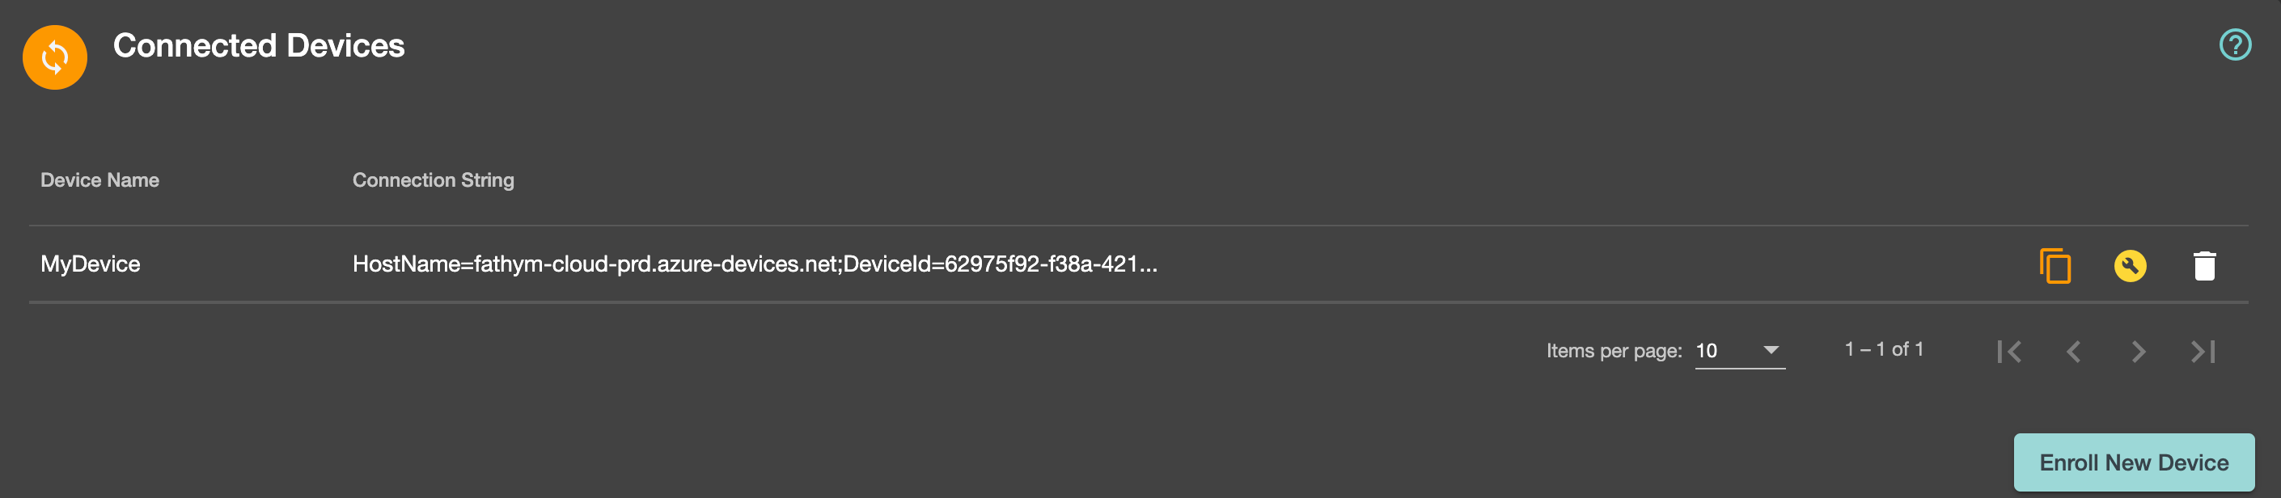Click the items per page dropdown arrow
The height and width of the screenshot is (498, 2281).
pyautogui.click(x=1771, y=350)
